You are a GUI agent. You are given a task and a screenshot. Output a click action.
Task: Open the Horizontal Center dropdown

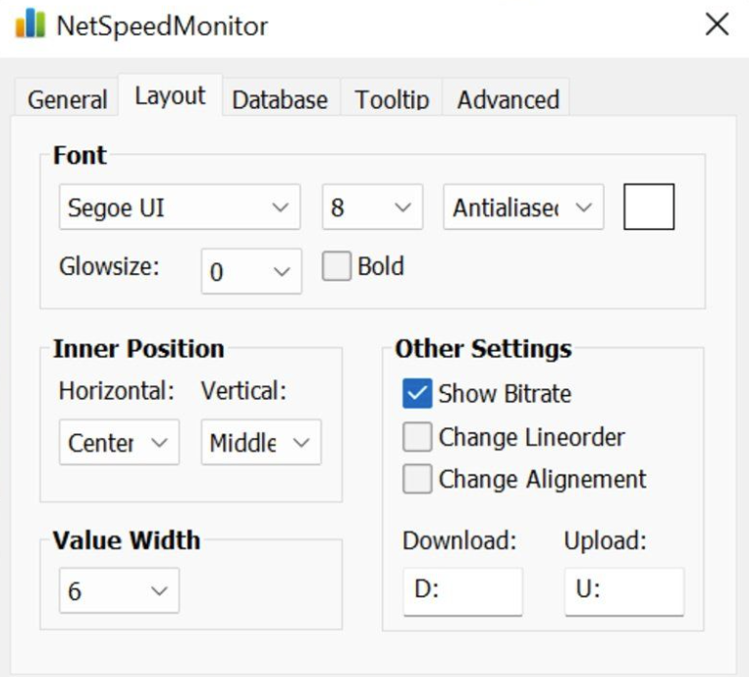[x=119, y=442]
